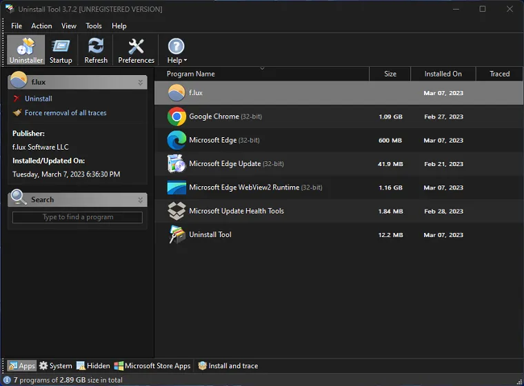Click the magnifier icon in Search panel
524x386 pixels.
point(19,197)
